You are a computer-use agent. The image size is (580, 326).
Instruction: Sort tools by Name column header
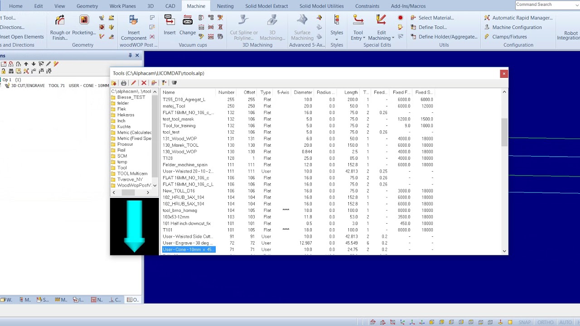[188, 92]
